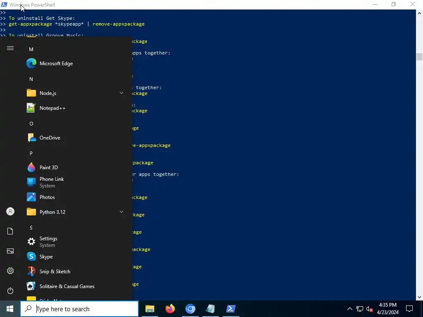Show hidden tray icons
The height and width of the screenshot is (317, 423).
(349, 309)
